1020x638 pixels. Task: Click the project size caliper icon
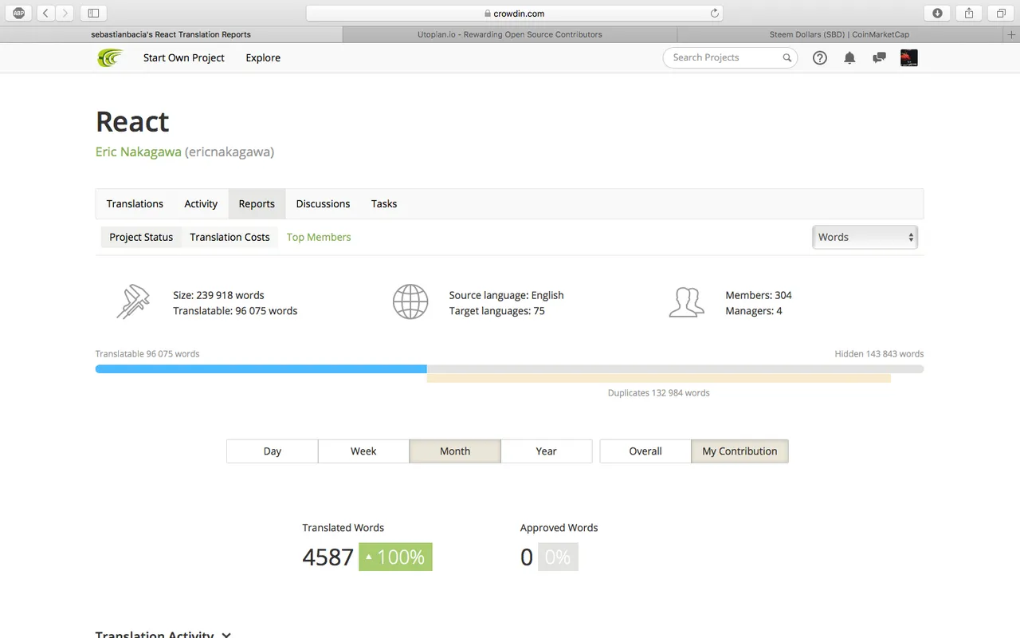(133, 302)
